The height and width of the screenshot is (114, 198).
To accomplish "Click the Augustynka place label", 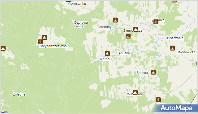I will (77, 3).
